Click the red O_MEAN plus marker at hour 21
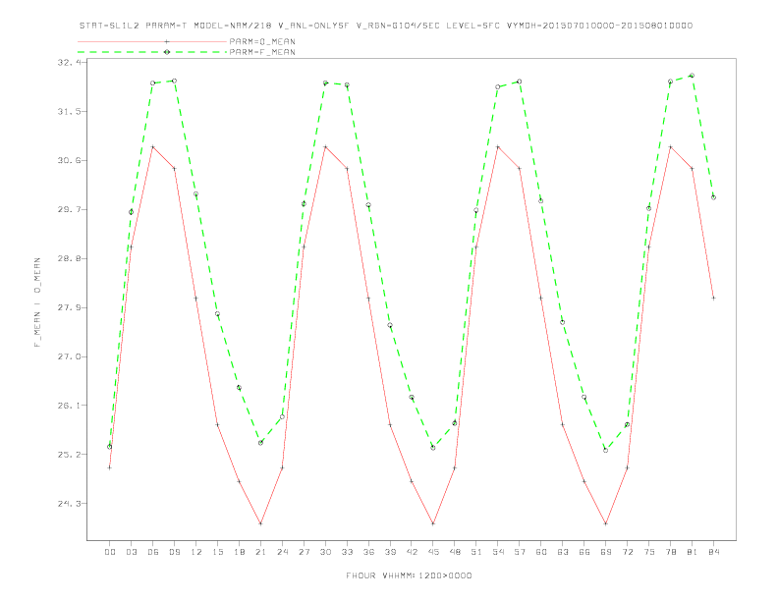 pos(260,523)
